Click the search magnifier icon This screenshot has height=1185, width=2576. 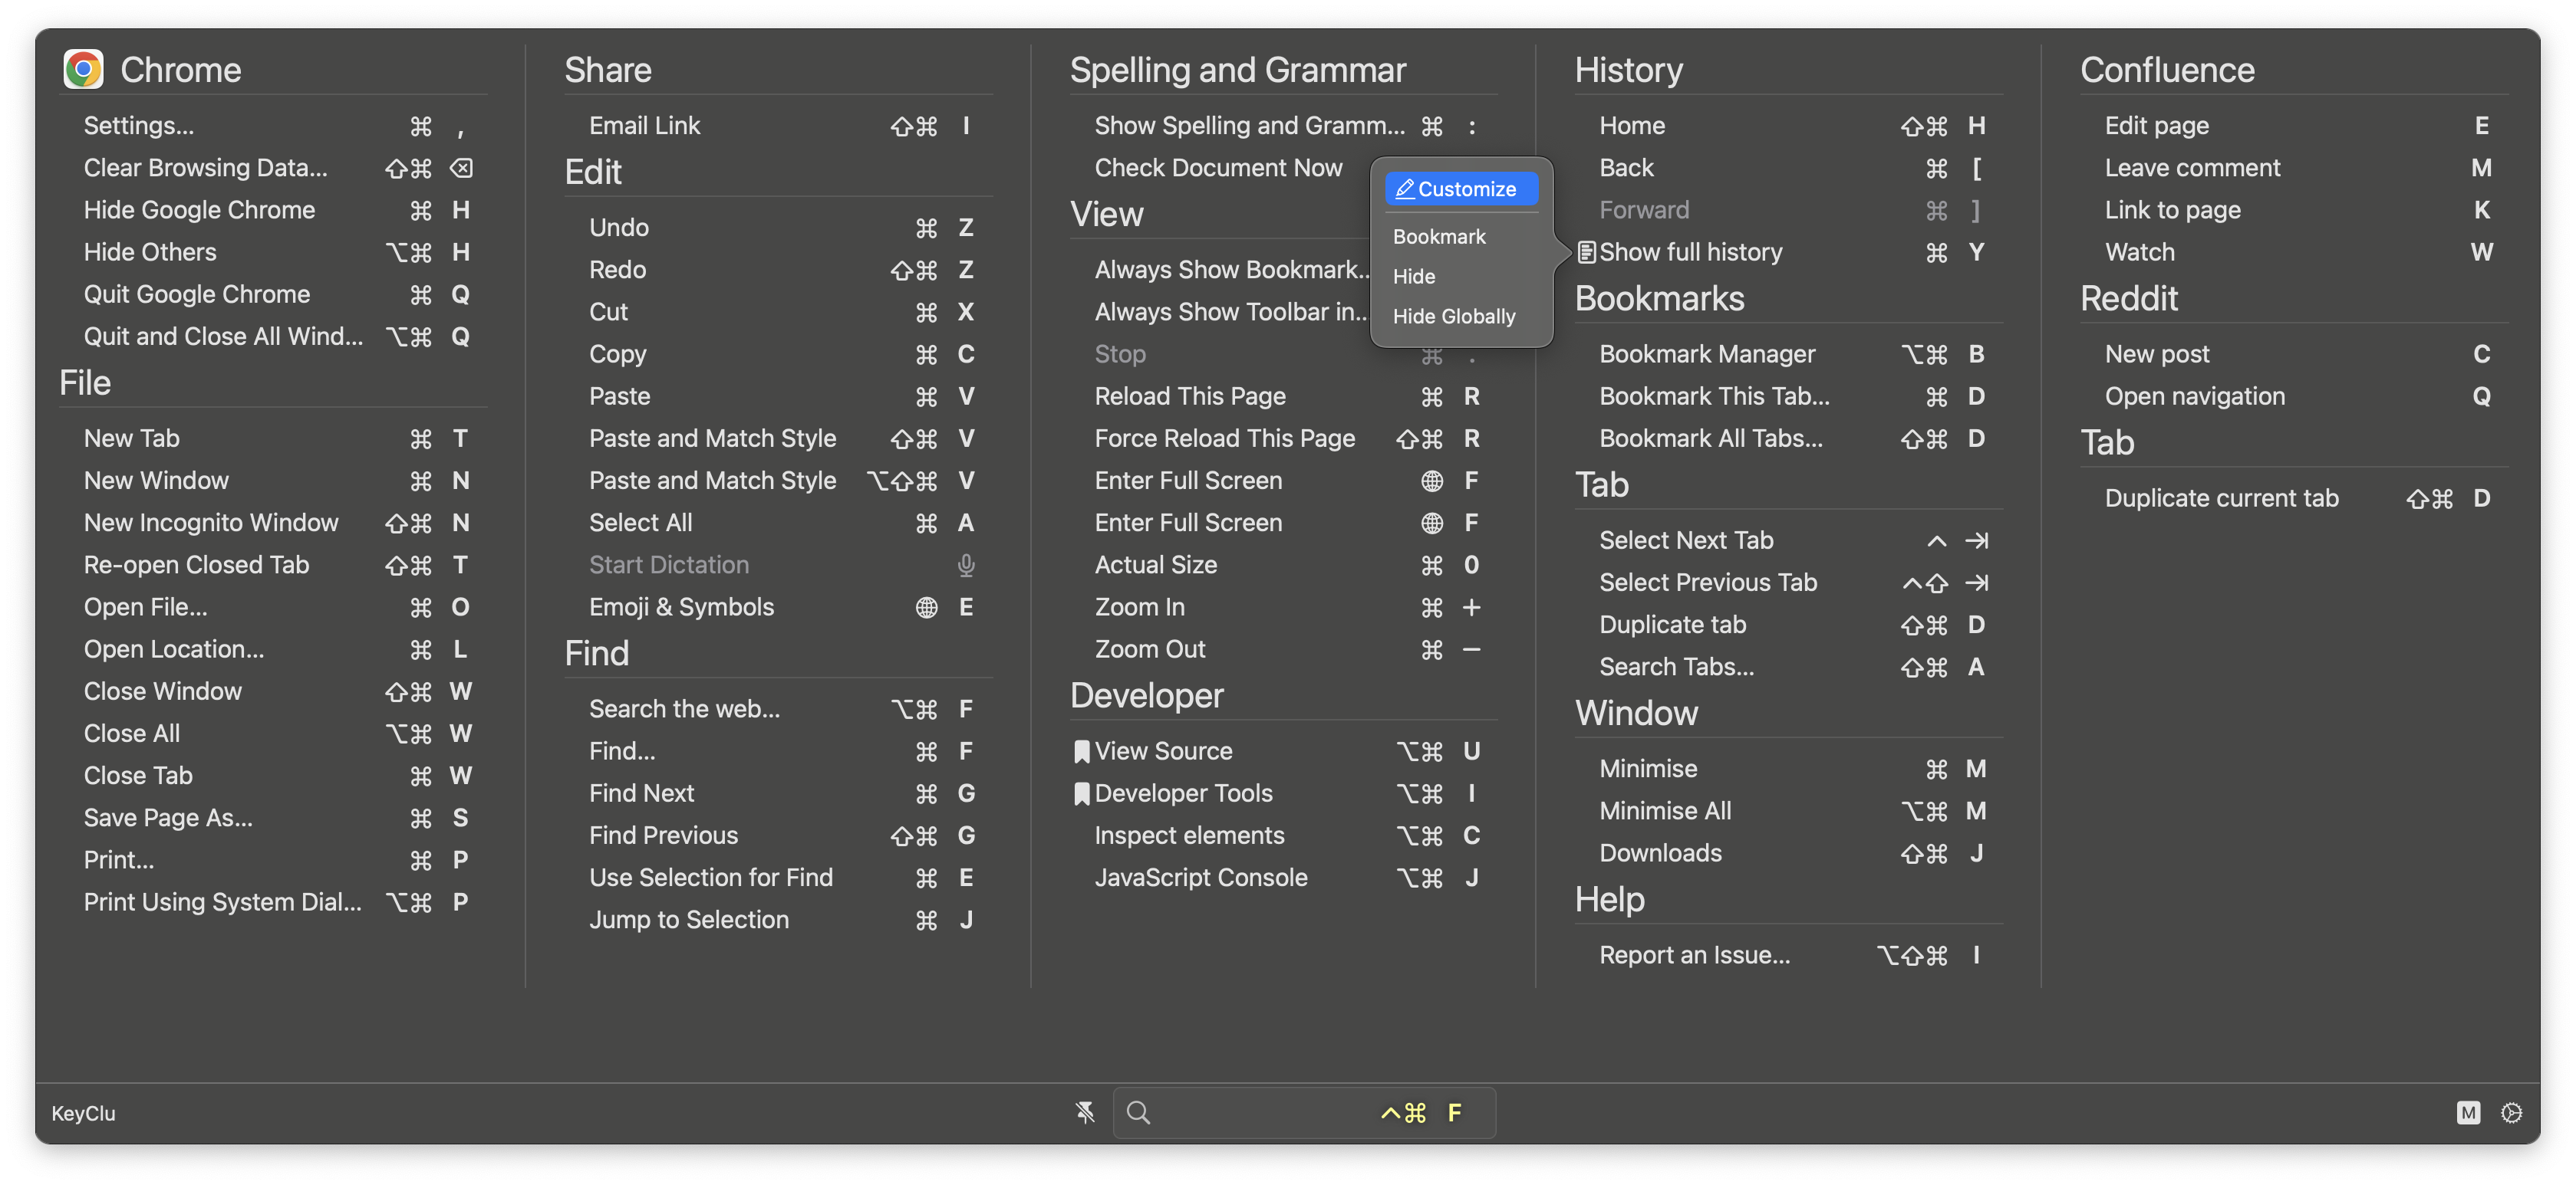(1138, 1112)
